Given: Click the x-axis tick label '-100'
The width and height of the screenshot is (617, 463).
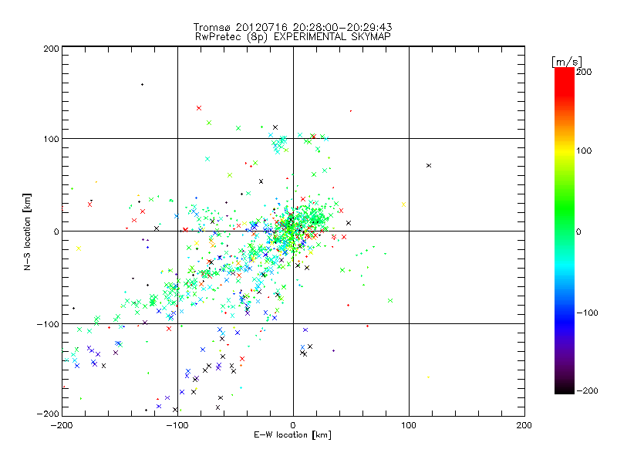Looking at the screenshot, I should tap(177, 425).
